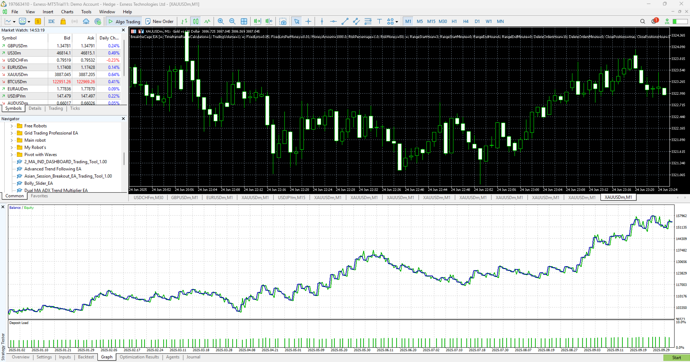Select the text label tool
Screen dimensions: 690x362
(x=379, y=22)
